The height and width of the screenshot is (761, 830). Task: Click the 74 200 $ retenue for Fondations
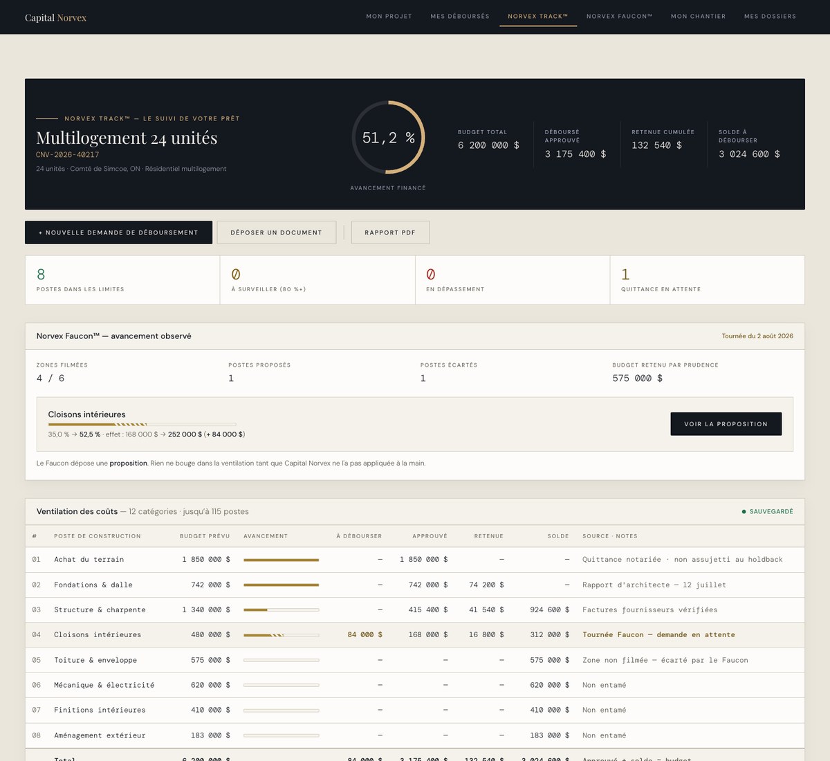[x=486, y=585]
